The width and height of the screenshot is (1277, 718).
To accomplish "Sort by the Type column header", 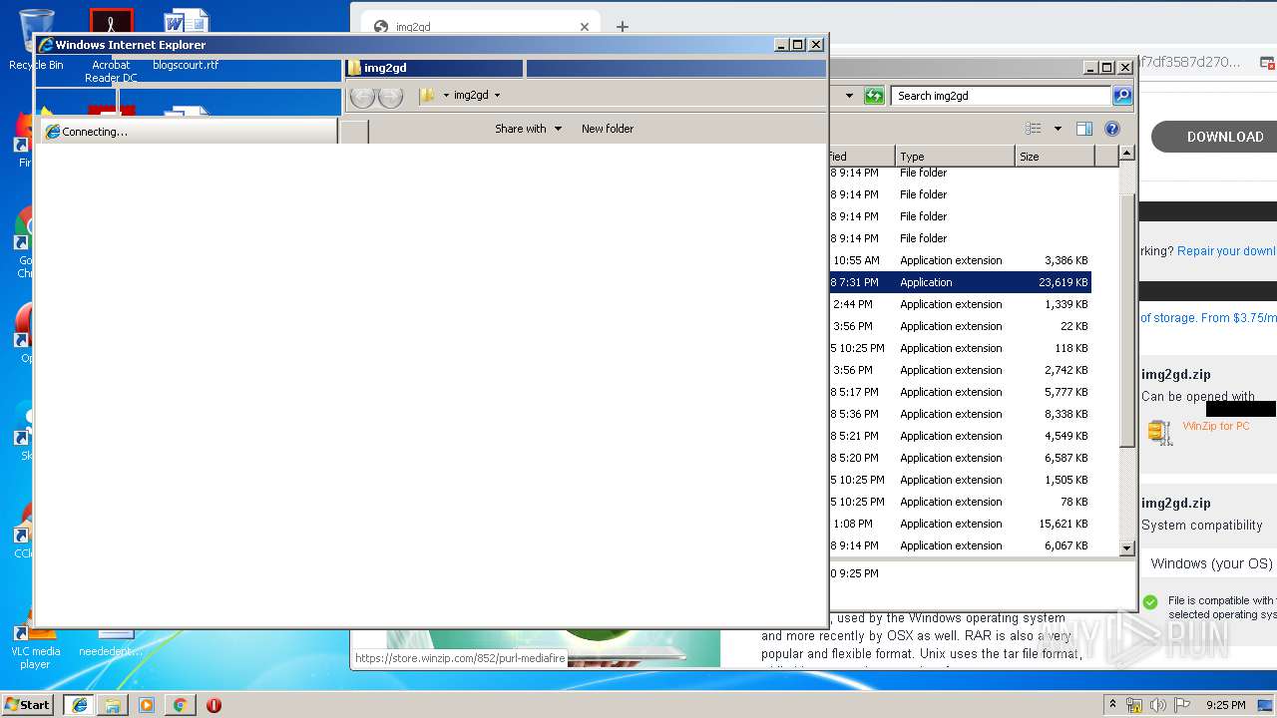I will [x=955, y=157].
